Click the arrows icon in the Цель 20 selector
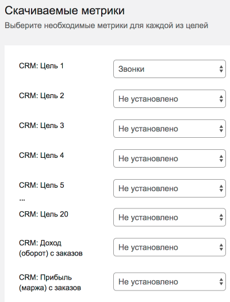The height and width of the screenshot is (302, 230). click(x=221, y=217)
